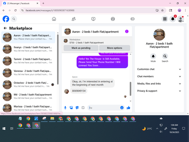This screenshot has width=189, height=142.
Task: Click the browser address bar URL
Action: point(50,10)
